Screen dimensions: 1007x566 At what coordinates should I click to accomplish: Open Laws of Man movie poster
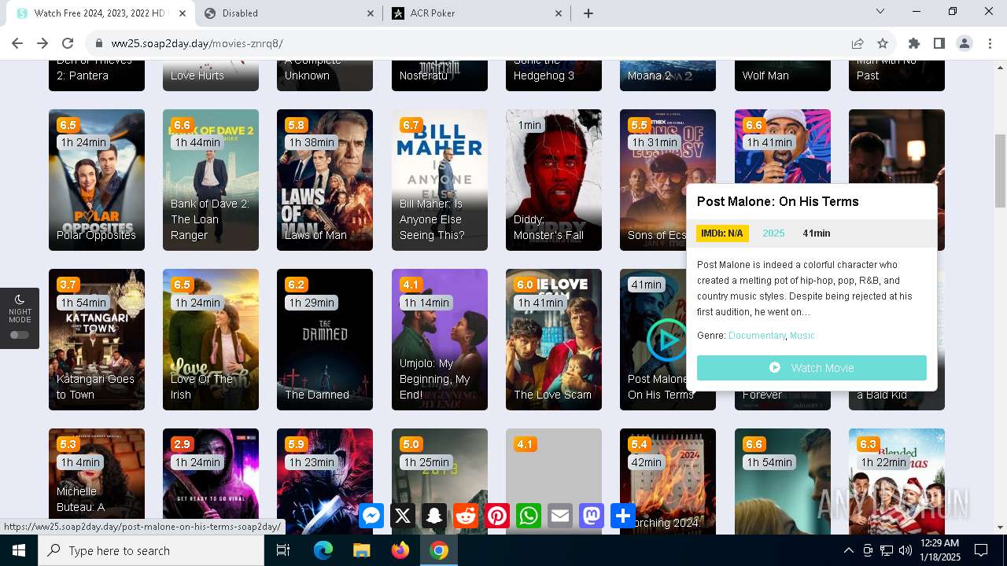tap(325, 180)
